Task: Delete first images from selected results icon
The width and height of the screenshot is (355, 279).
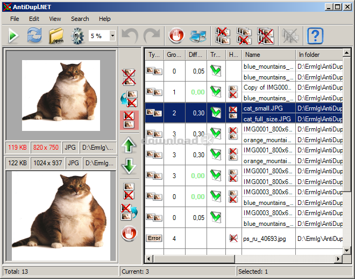Action: pyautogui.click(x=223, y=36)
